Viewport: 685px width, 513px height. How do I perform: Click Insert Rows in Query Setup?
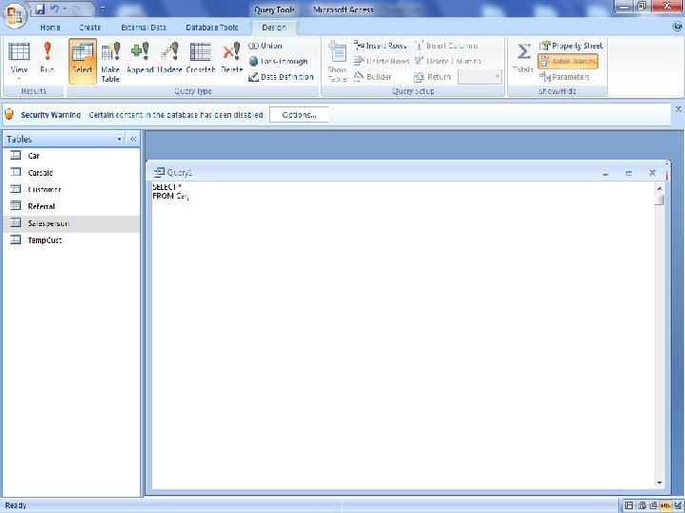click(x=380, y=46)
